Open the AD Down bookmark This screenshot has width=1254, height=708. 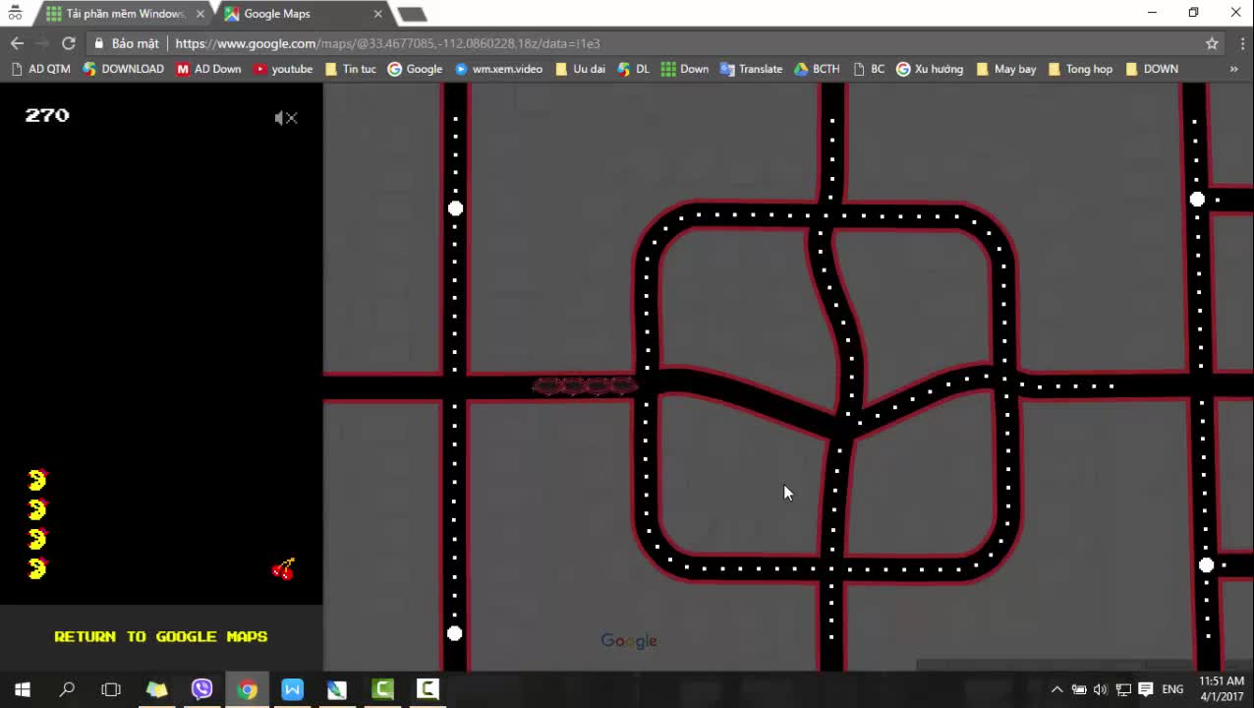(208, 69)
